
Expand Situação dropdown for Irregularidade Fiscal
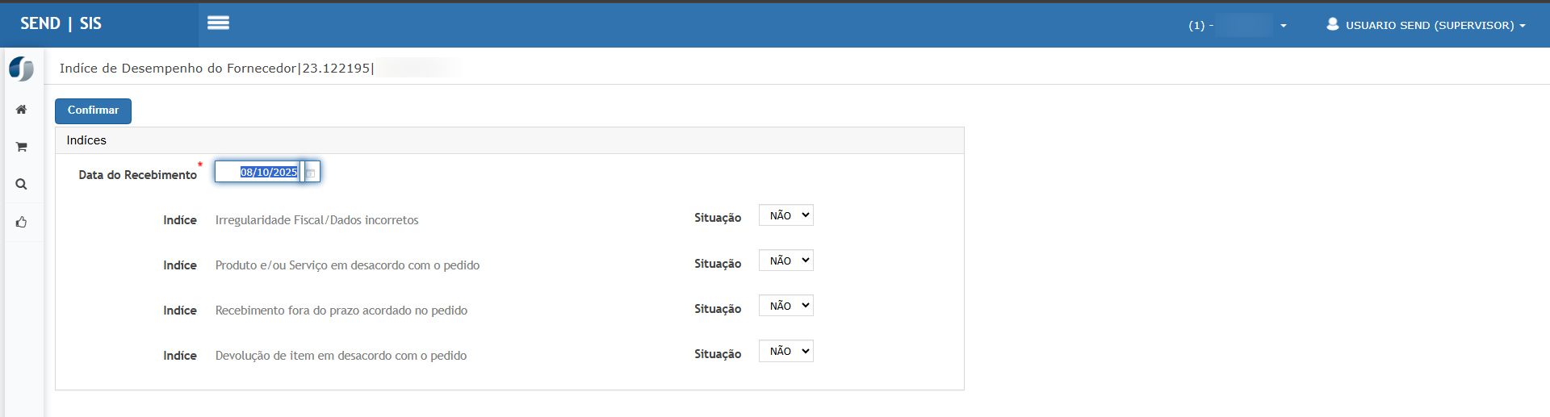tap(785, 215)
